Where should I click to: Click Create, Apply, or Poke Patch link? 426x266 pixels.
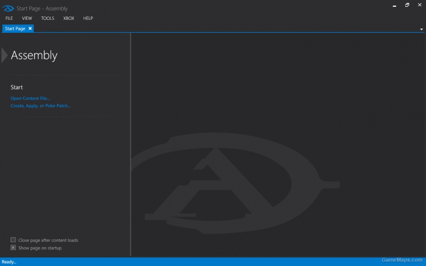tap(41, 106)
